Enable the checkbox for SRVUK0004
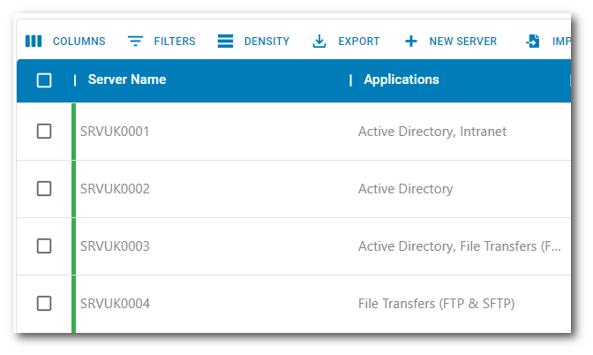The height and width of the screenshot is (355, 593). coord(44,304)
